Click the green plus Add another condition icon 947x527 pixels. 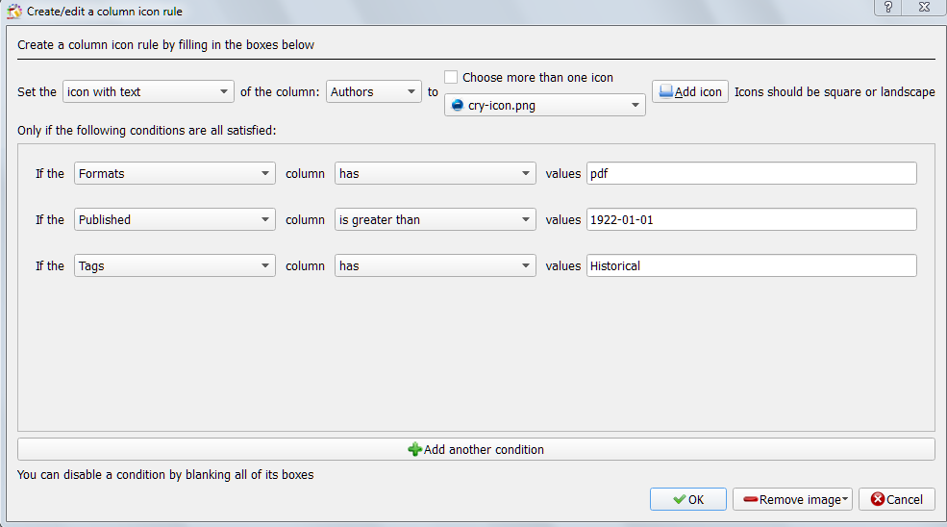pos(415,449)
